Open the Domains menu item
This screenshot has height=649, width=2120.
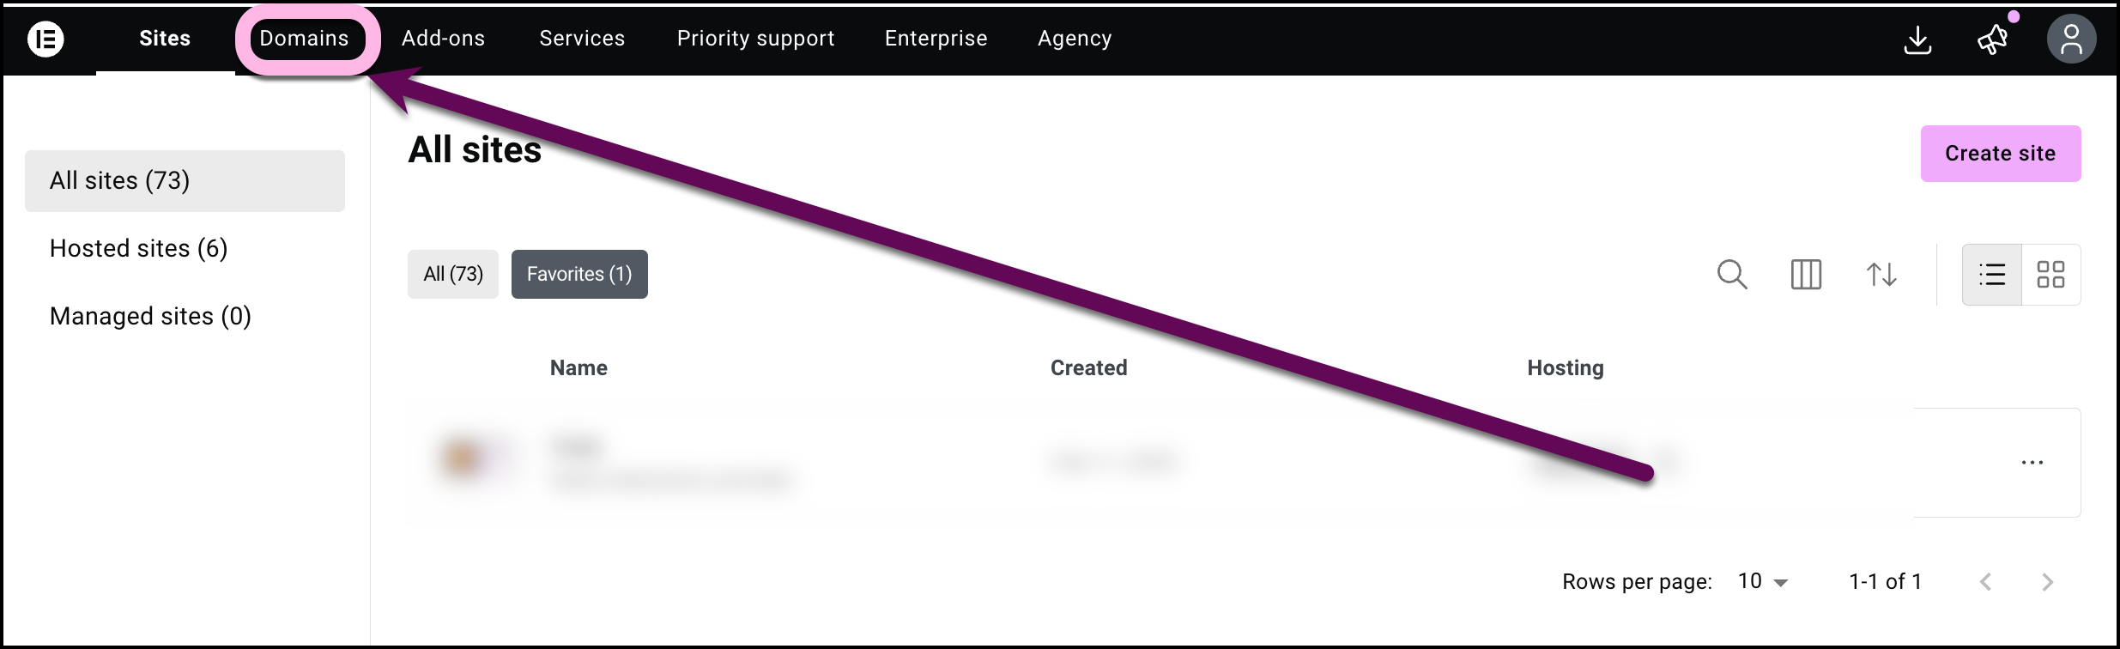point(306,38)
